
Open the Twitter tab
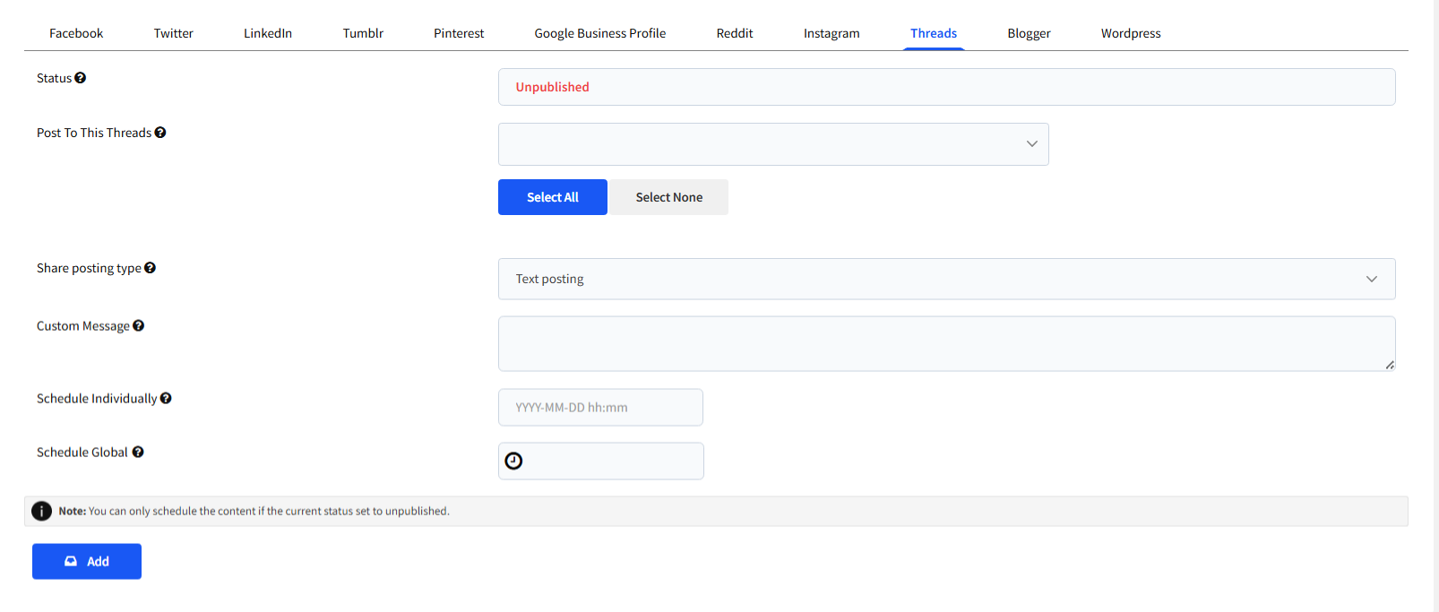pos(173,33)
